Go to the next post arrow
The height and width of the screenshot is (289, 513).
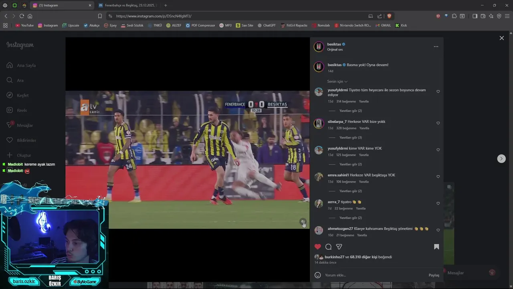click(501, 159)
